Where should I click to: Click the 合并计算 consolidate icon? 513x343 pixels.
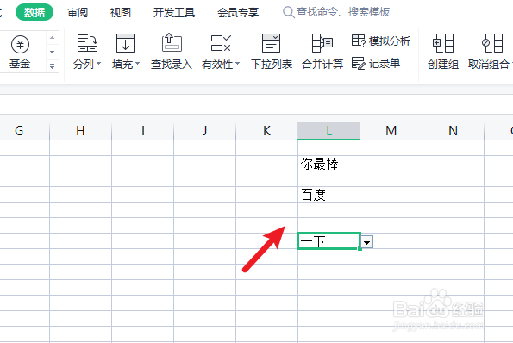tap(322, 43)
